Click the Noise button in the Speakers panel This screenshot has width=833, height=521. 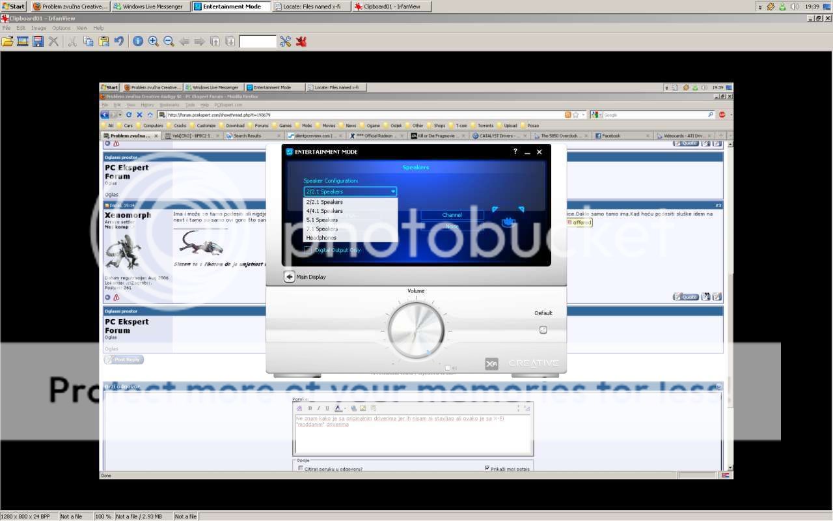pyautogui.click(x=452, y=226)
